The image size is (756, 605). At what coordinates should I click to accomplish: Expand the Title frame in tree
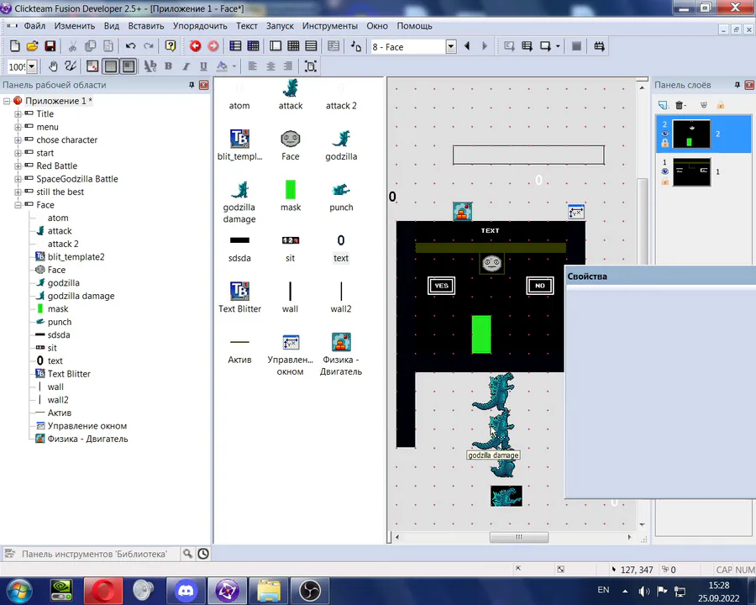(x=18, y=114)
